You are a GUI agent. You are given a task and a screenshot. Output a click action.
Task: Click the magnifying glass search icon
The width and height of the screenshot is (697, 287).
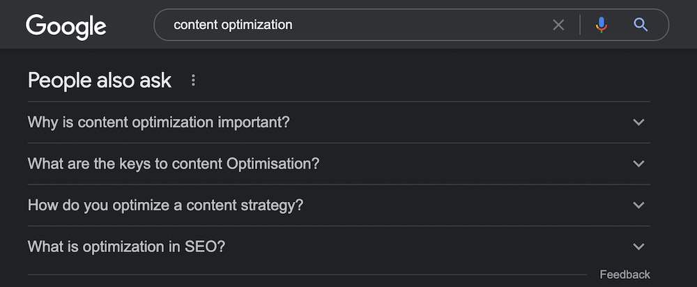[x=641, y=25]
